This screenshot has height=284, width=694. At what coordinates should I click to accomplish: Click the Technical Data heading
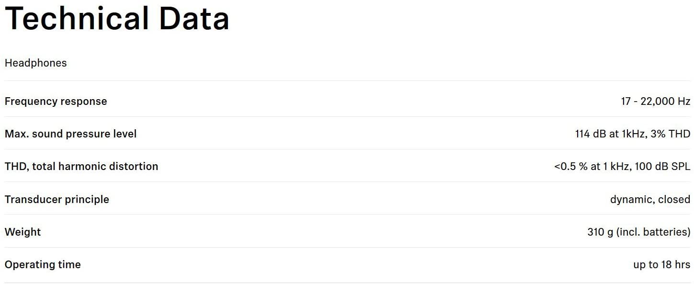coord(117,18)
